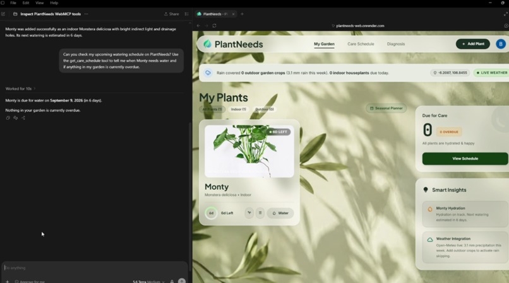This screenshot has height=283, width=509.
Task: Select the All Plants filter chip
Action: click(212, 109)
